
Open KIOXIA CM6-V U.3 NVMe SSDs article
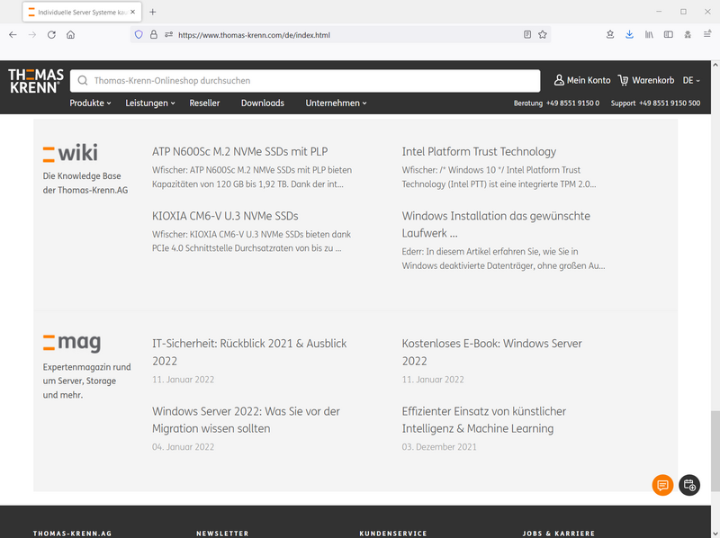coord(225,216)
